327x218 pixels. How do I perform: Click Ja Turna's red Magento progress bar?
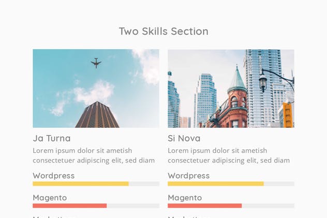pyautogui.click(x=70, y=206)
